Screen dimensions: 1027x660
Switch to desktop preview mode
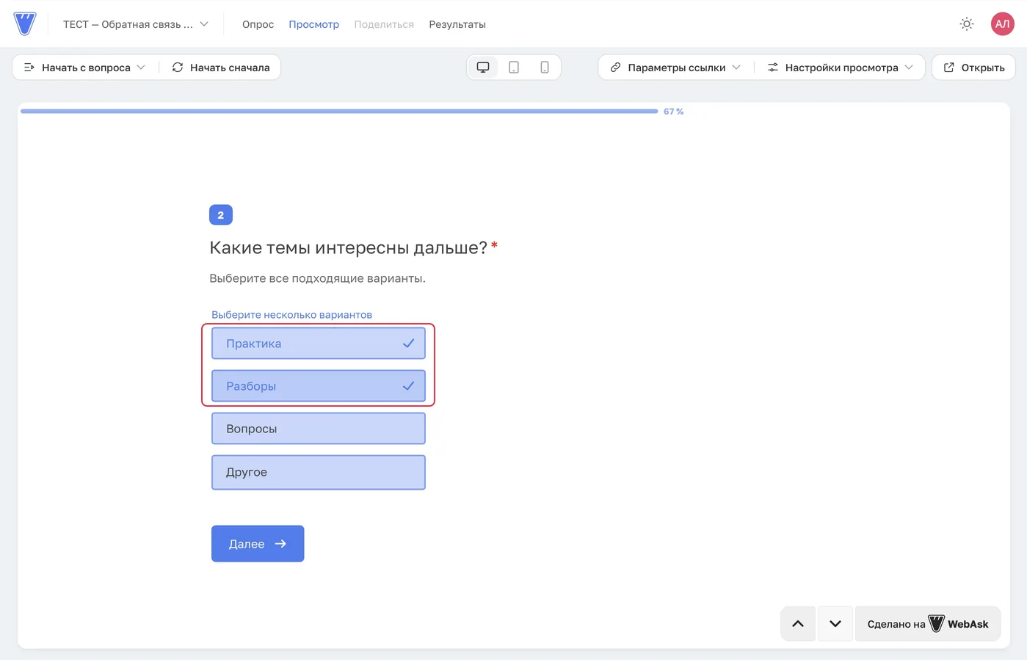483,68
